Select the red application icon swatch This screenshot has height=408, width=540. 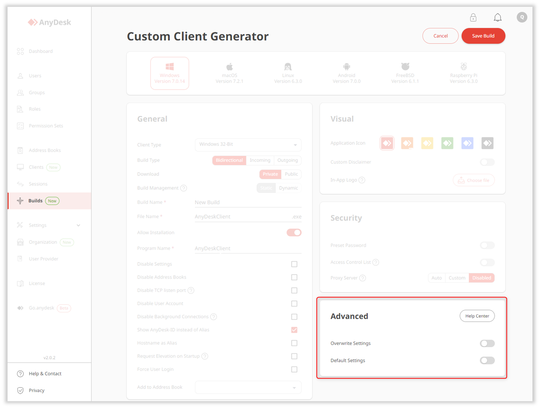pos(387,143)
